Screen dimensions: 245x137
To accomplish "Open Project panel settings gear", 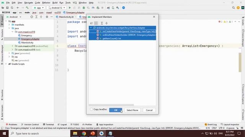I will click(47, 17).
